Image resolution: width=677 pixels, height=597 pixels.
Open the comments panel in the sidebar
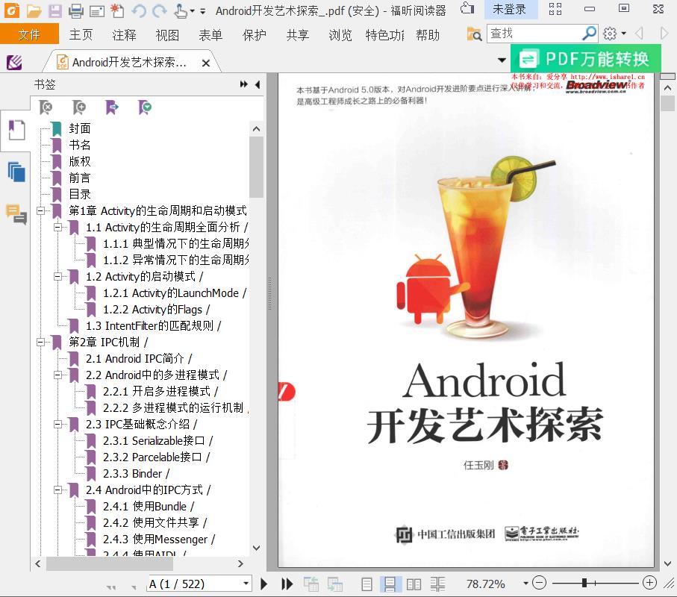click(16, 214)
